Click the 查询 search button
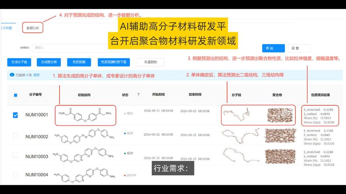Image resolution: width=346 pixels, height=194 pixels. pyautogui.click(x=273, y=48)
